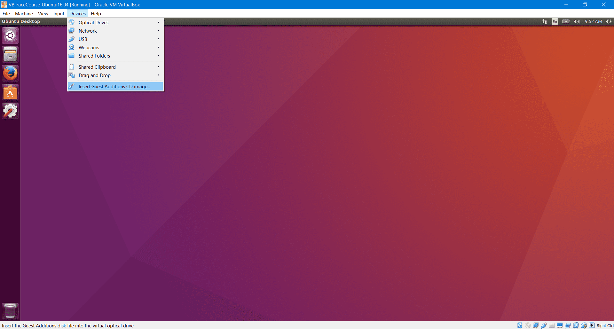Click the mouse integration status icon
Viewport: 614px width, 329px height.
click(x=584, y=325)
